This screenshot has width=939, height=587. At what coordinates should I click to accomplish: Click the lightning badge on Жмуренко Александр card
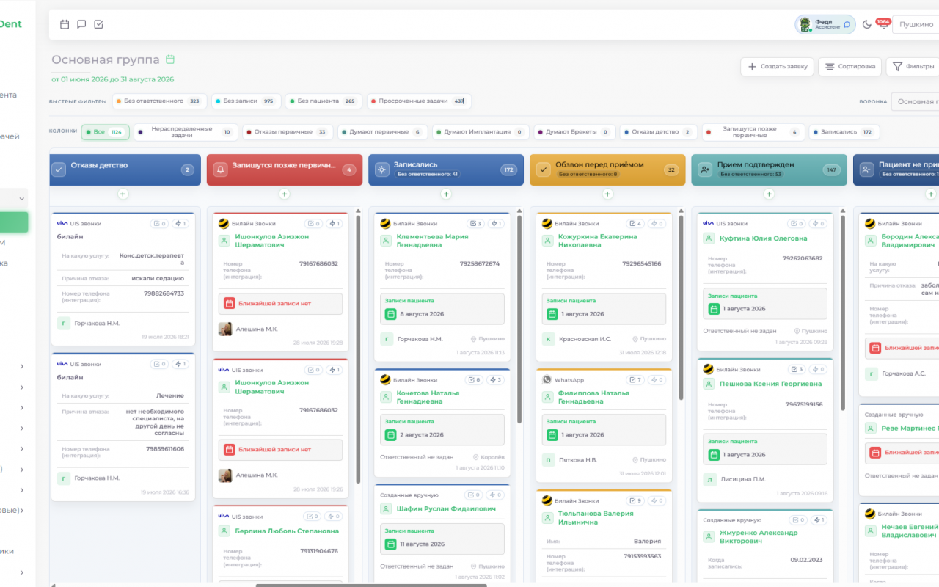pos(819,519)
